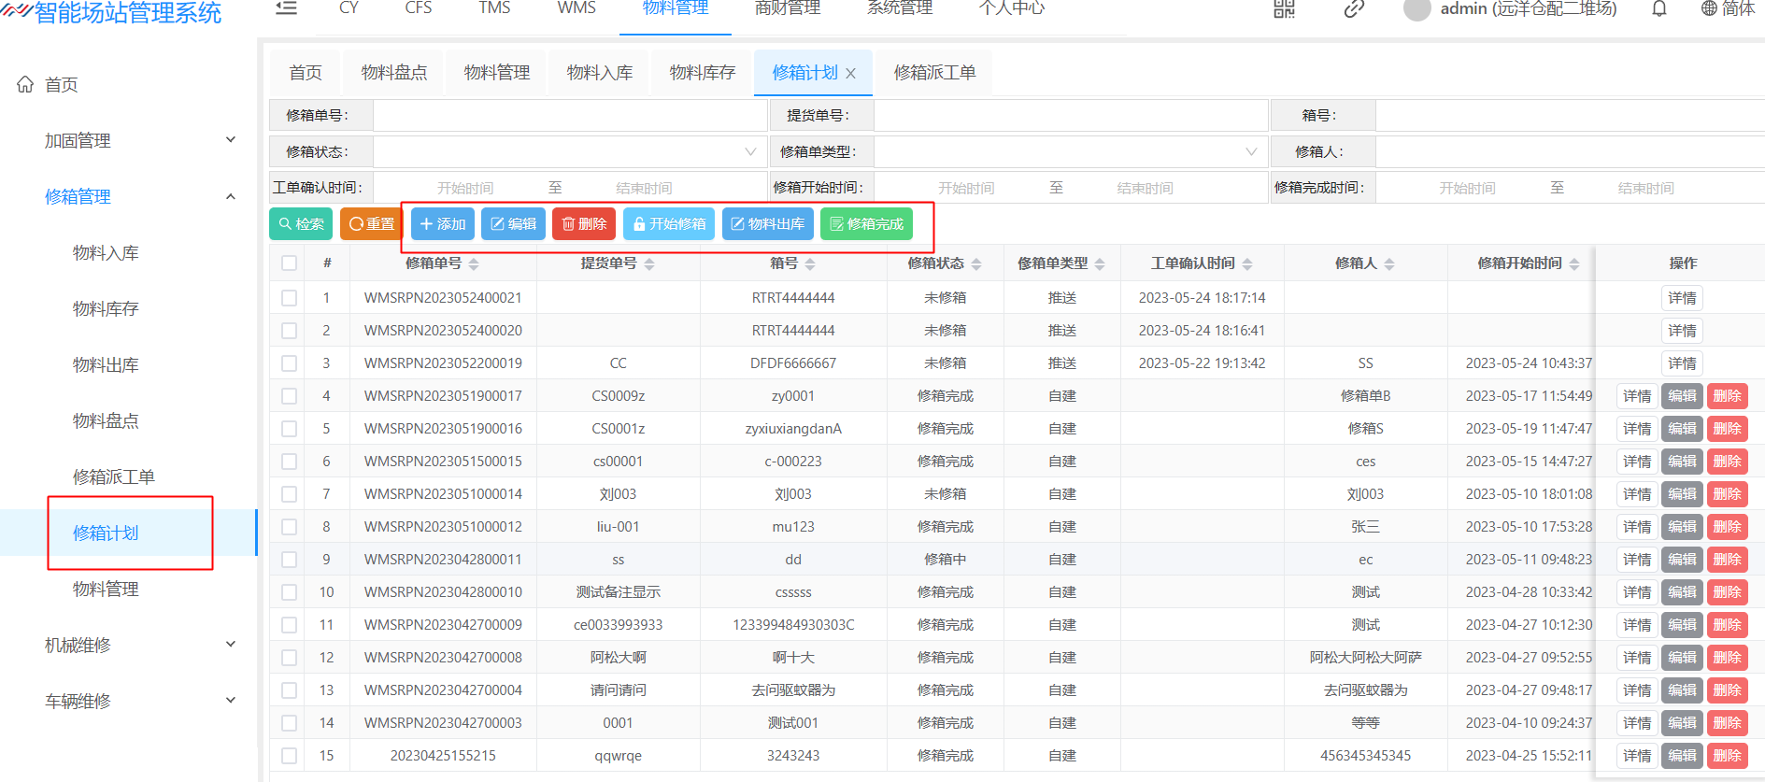Open the QR code icon in header
1765x782 pixels.
1284,9
